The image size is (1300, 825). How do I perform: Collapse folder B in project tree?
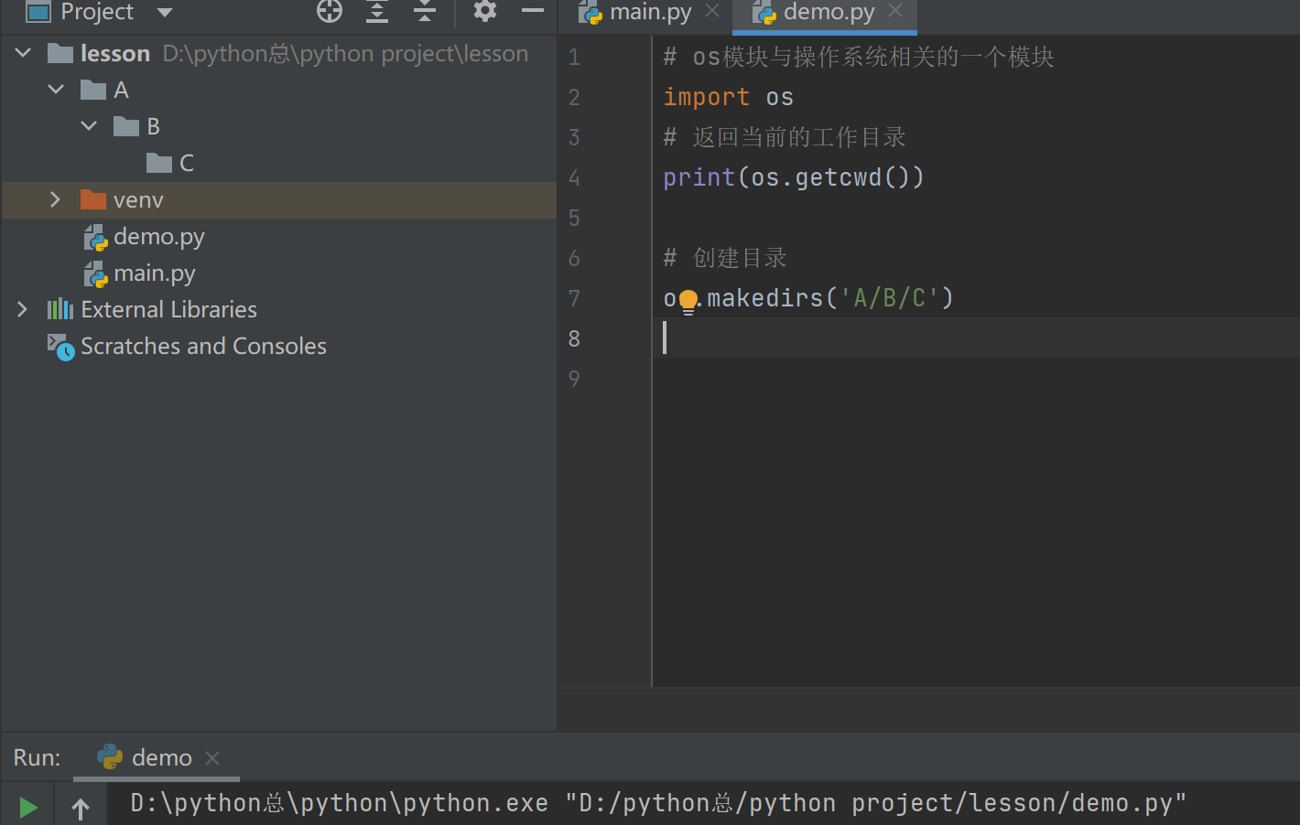pyautogui.click(x=90, y=126)
